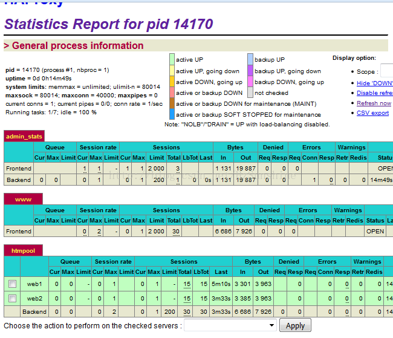
Task: Click the Warnings header in www table
Action: point(348,210)
